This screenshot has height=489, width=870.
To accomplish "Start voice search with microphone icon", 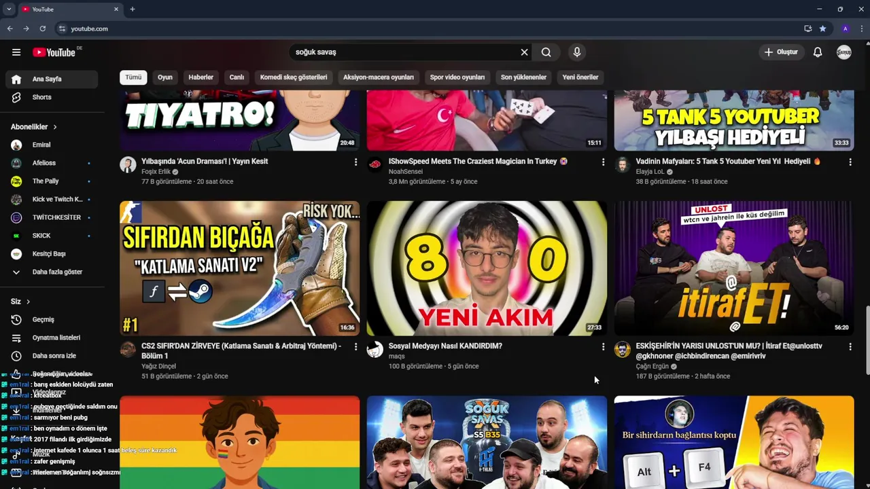I will coord(577,52).
